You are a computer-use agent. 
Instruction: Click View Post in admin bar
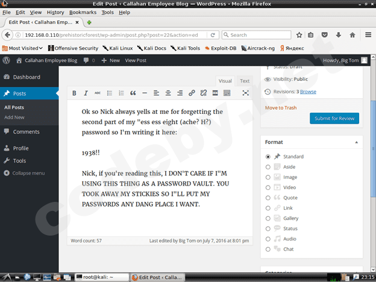(136, 60)
